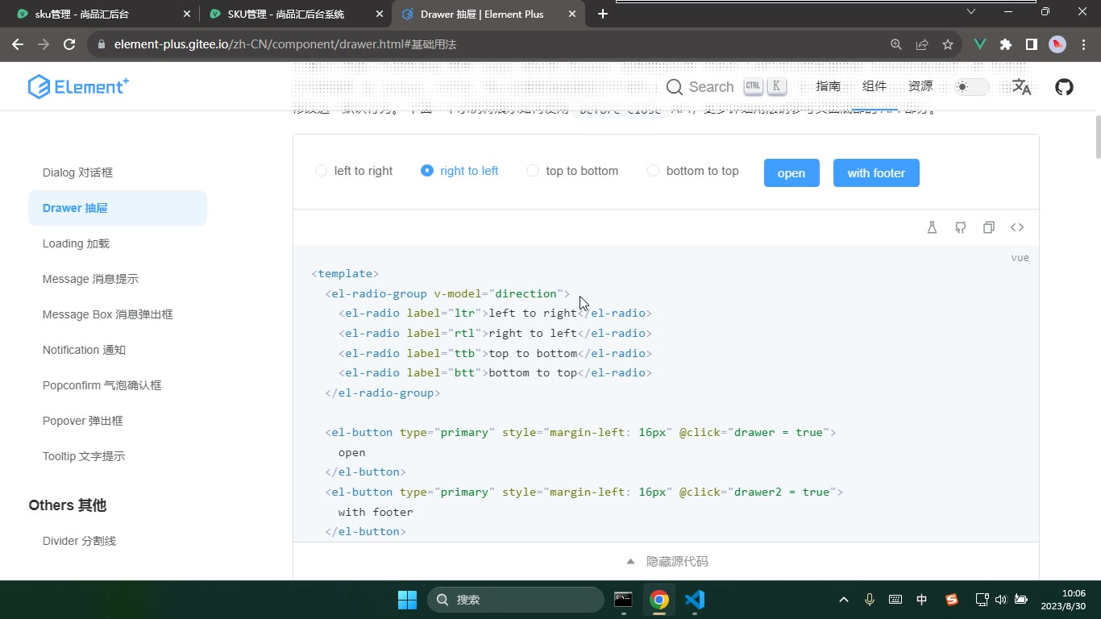Viewport: 1101px width, 619px height.
Task: Select the right to left radio
Action: 460,171
